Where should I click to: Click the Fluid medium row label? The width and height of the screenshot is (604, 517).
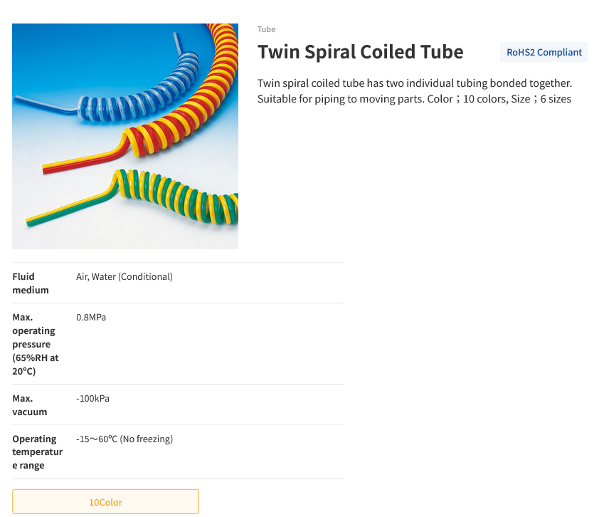click(29, 283)
